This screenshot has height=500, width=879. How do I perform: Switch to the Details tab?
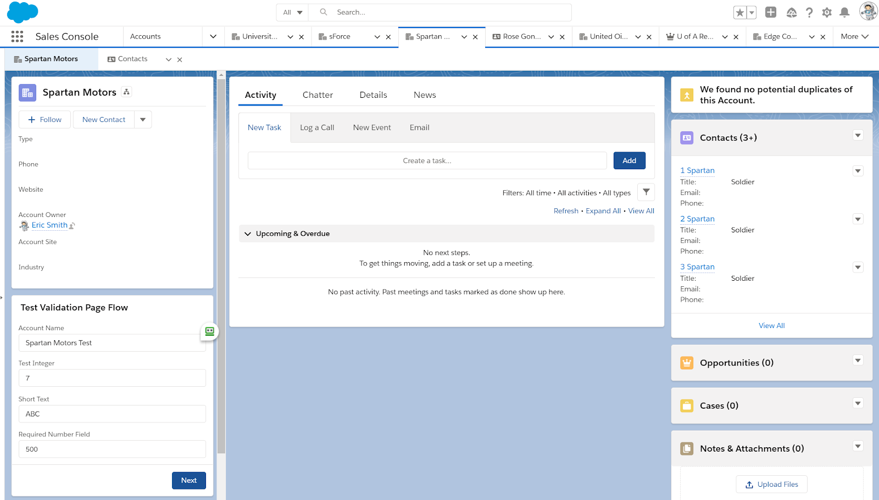pos(374,95)
